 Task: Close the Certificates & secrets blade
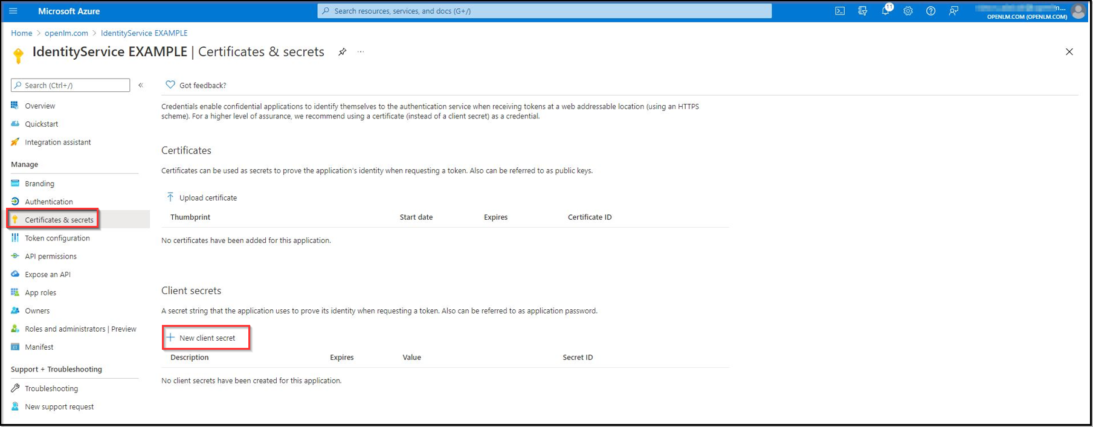click(x=1069, y=52)
